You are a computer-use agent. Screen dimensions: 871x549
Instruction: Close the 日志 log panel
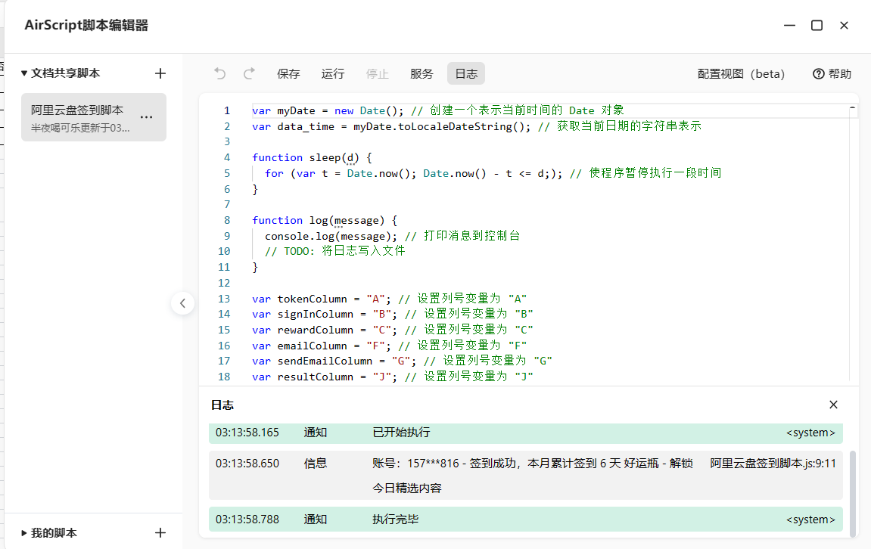pos(833,405)
